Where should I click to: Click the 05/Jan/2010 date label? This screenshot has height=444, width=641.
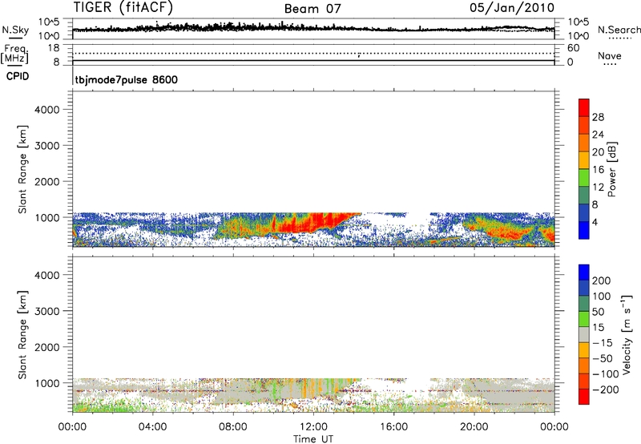coord(512,8)
